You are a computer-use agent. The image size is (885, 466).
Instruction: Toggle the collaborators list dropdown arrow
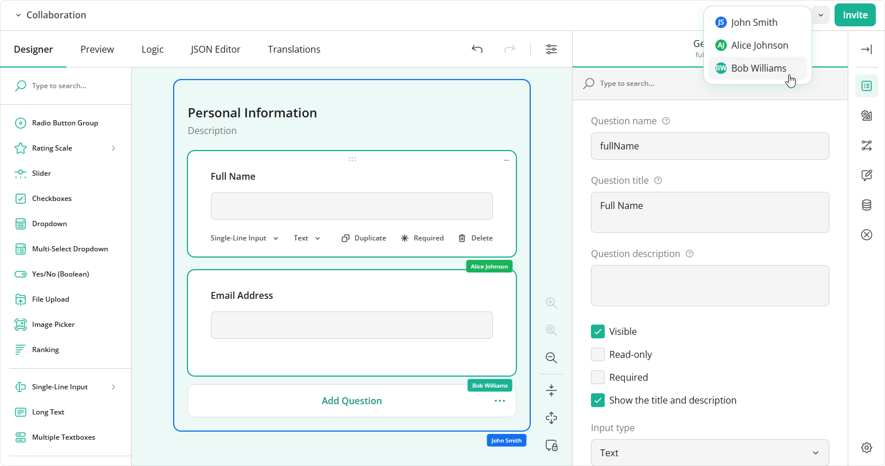(x=821, y=15)
